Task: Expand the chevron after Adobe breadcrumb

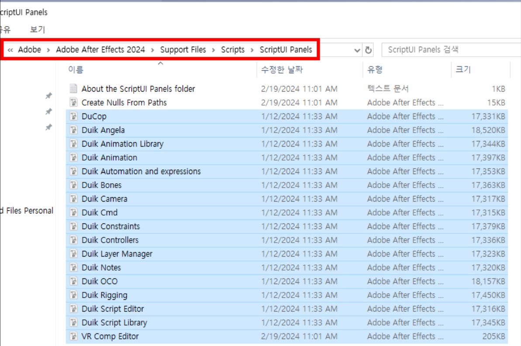Action: pyautogui.click(x=48, y=50)
